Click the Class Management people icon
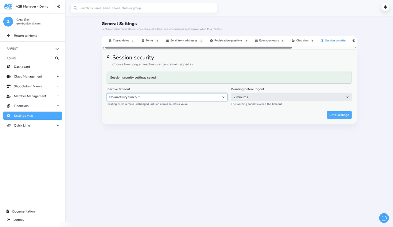393x227 pixels. coord(9,77)
